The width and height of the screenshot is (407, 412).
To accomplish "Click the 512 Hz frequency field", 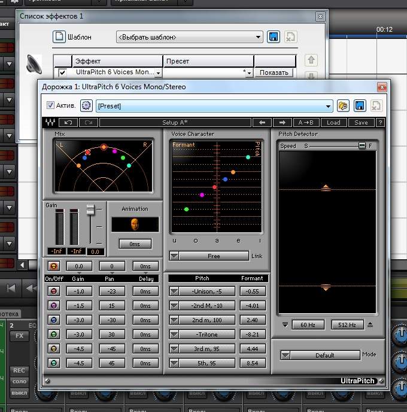I will coord(347,325).
